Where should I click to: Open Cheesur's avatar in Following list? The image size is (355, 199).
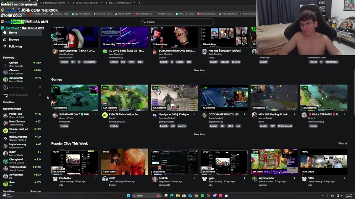[6, 72]
